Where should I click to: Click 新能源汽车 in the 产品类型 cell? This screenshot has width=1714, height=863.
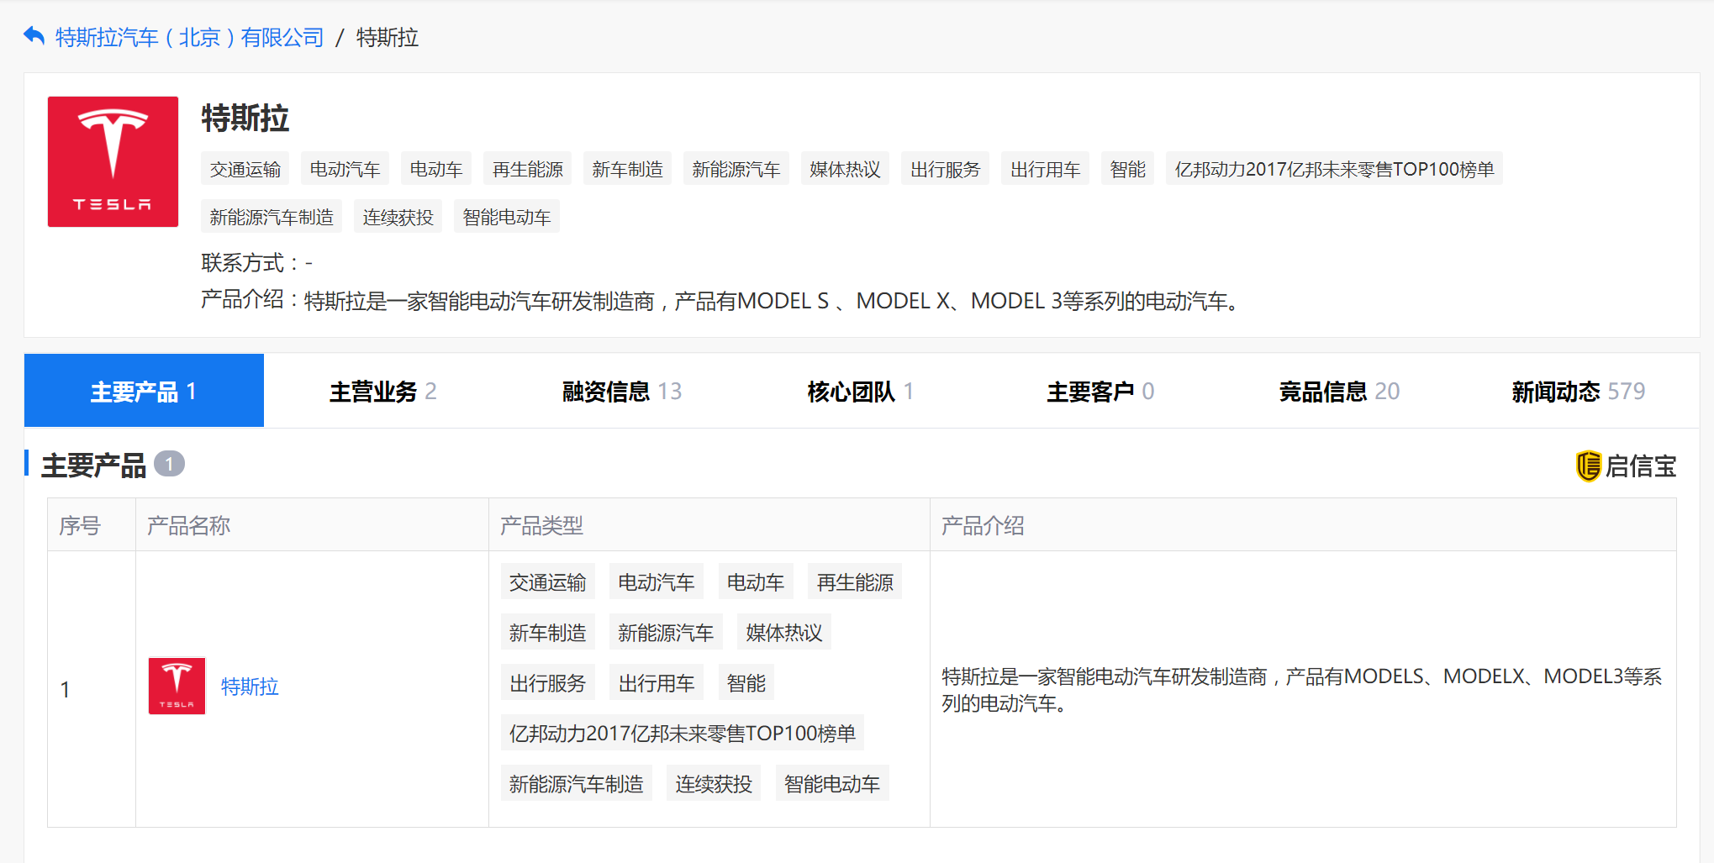tap(666, 632)
